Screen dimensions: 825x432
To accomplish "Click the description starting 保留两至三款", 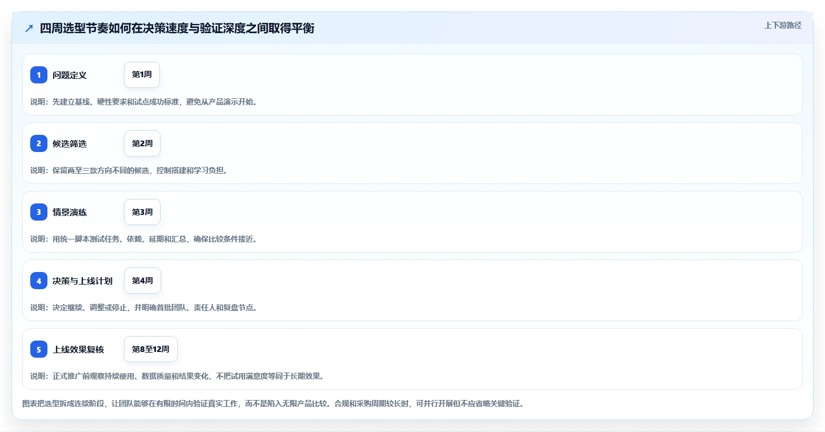I will coord(129,170).
